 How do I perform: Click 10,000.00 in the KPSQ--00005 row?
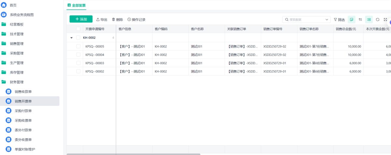pos(355,46)
